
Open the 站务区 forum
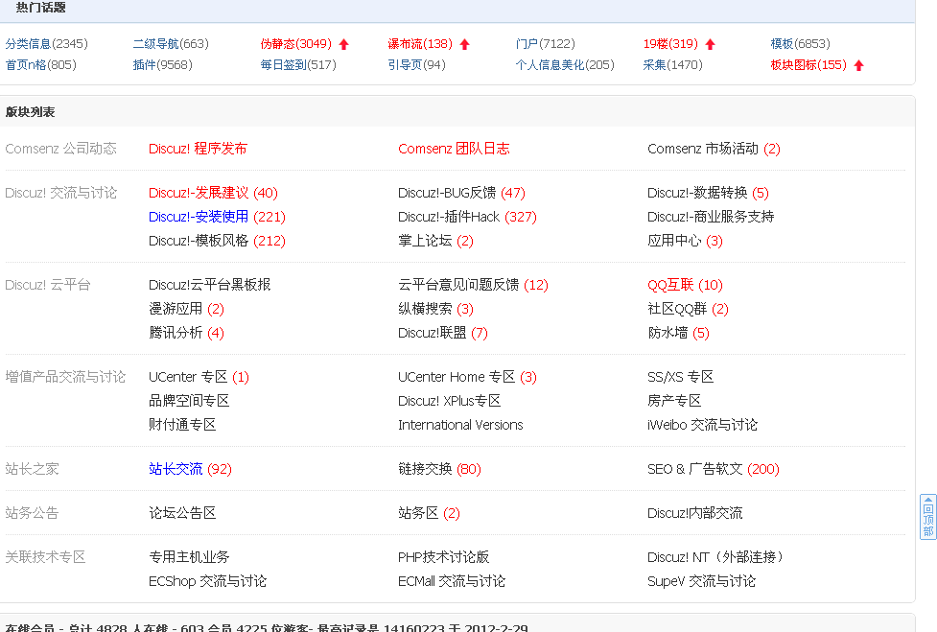tap(418, 512)
